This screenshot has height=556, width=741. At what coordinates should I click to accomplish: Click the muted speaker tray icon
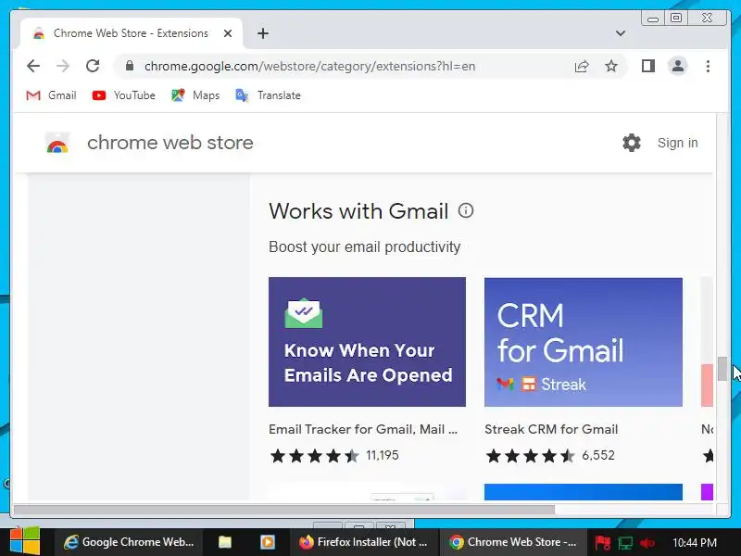(x=647, y=542)
